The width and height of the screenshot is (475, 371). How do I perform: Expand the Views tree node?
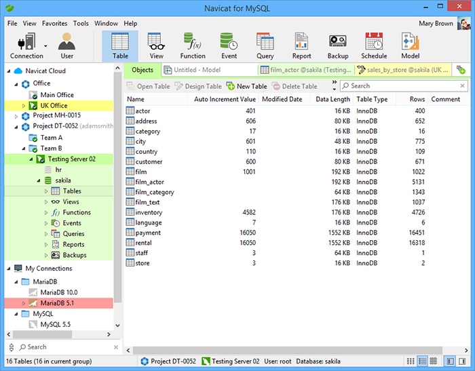(x=46, y=202)
